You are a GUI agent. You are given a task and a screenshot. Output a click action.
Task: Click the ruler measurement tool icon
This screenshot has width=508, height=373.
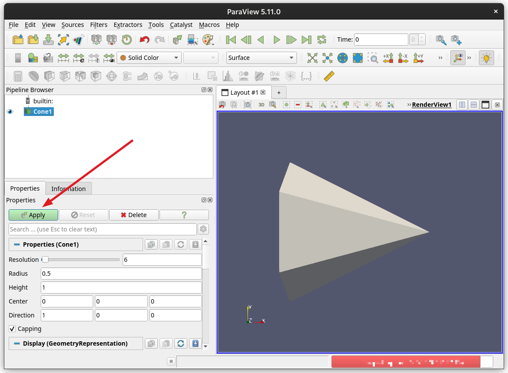(x=329, y=76)
